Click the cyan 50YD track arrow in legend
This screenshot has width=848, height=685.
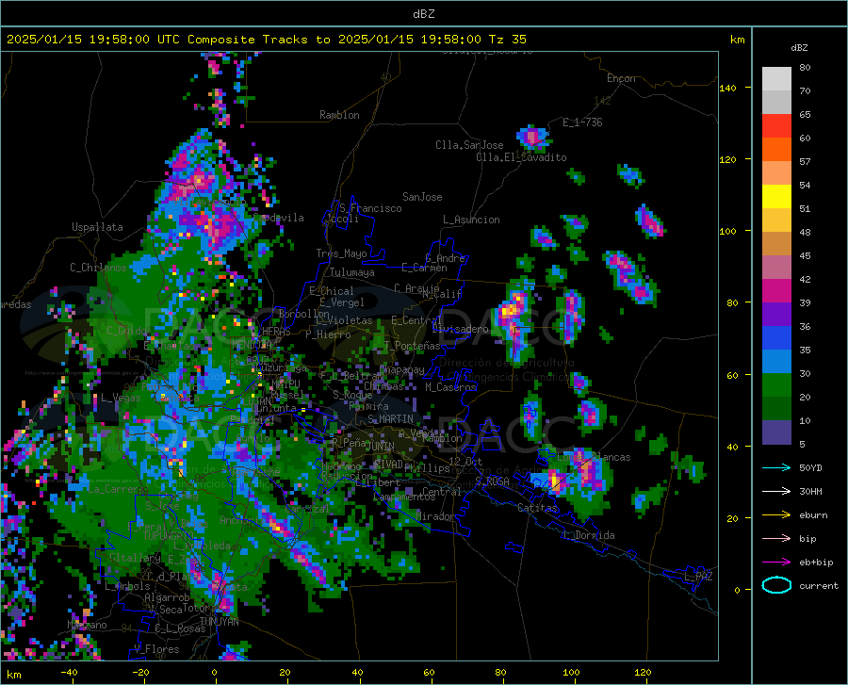776,467
